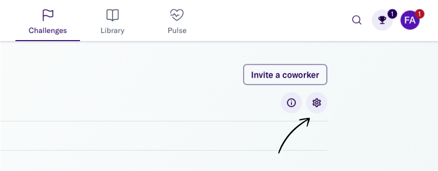Click the Library text label
Screen dimensions: 438x171
pyautogui.click(x=113, y=30)
